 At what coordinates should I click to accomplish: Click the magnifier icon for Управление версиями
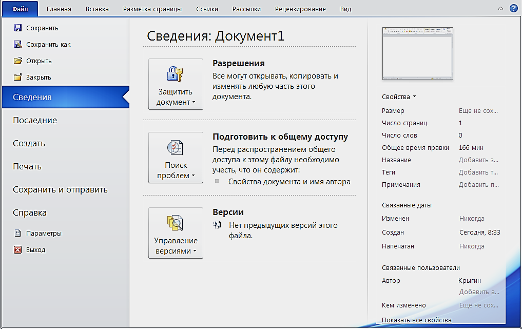pos(175,223)
